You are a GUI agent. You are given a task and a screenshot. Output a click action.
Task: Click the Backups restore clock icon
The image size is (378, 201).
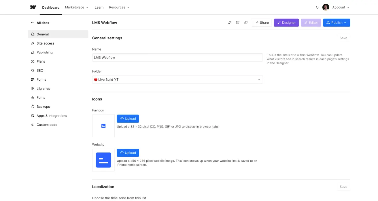pyautogui.click(x=32, y=107)
